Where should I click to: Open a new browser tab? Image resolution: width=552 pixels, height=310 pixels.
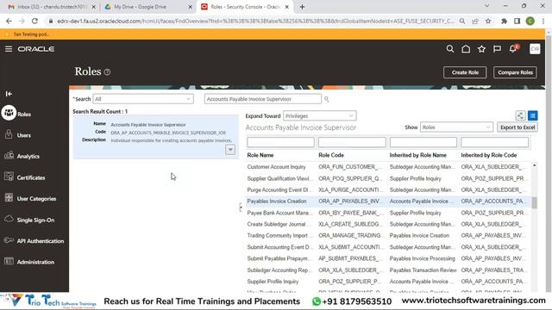pos(302,7)
